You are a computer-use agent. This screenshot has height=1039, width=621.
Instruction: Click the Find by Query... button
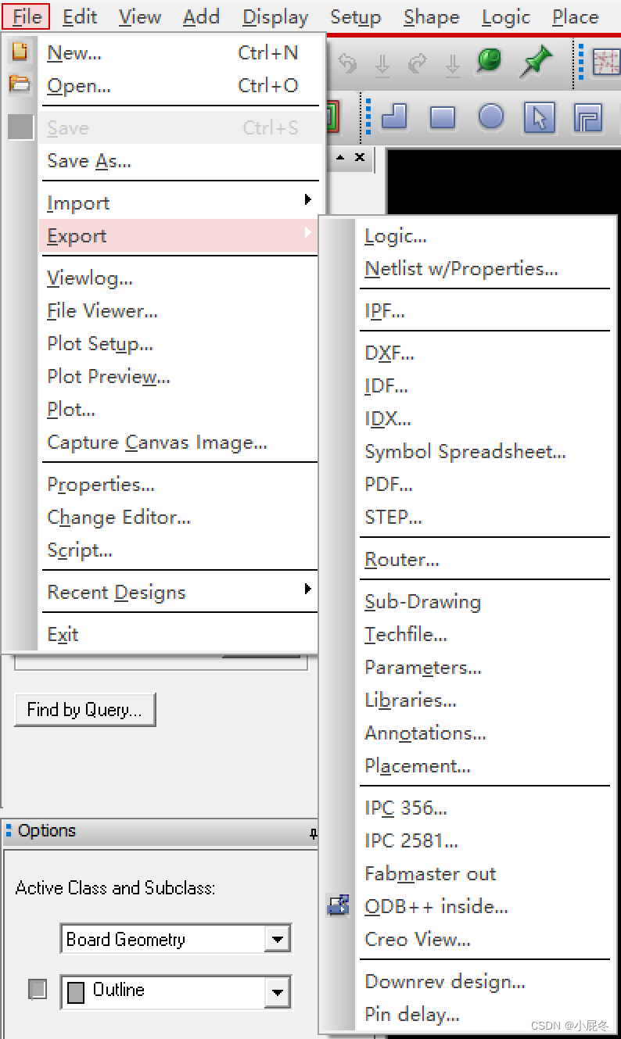pos(84,710)
